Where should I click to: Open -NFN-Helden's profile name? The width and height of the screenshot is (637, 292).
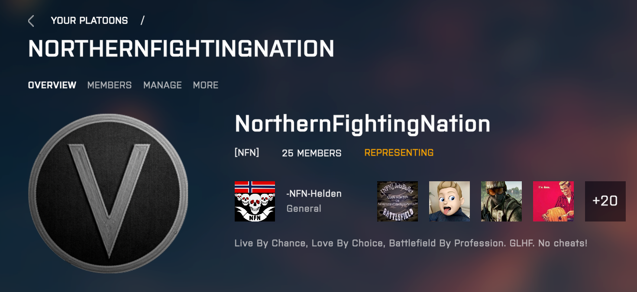pyautogui.click(x=314, y=194)
